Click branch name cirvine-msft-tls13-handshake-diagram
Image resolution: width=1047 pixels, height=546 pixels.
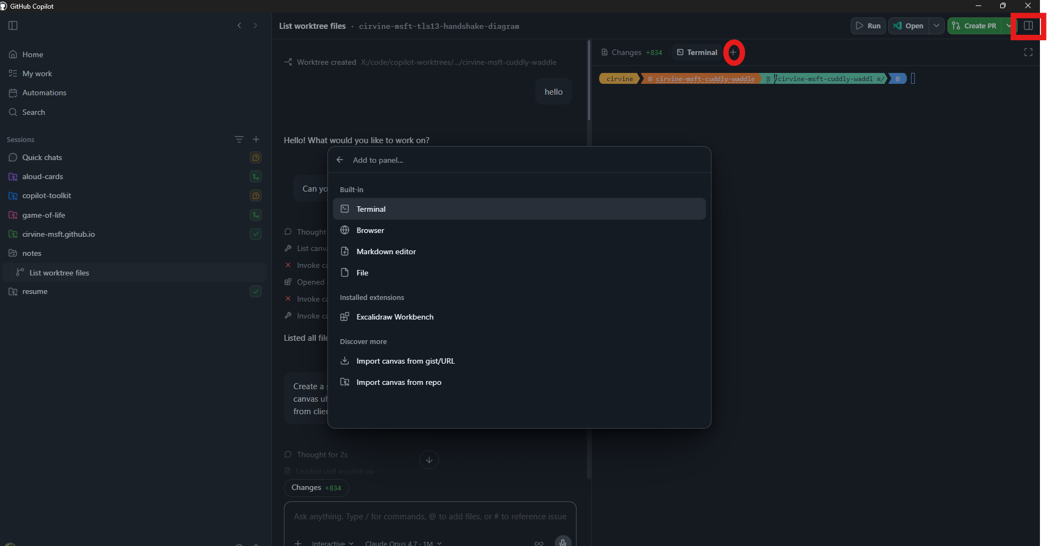coord(439,26)
